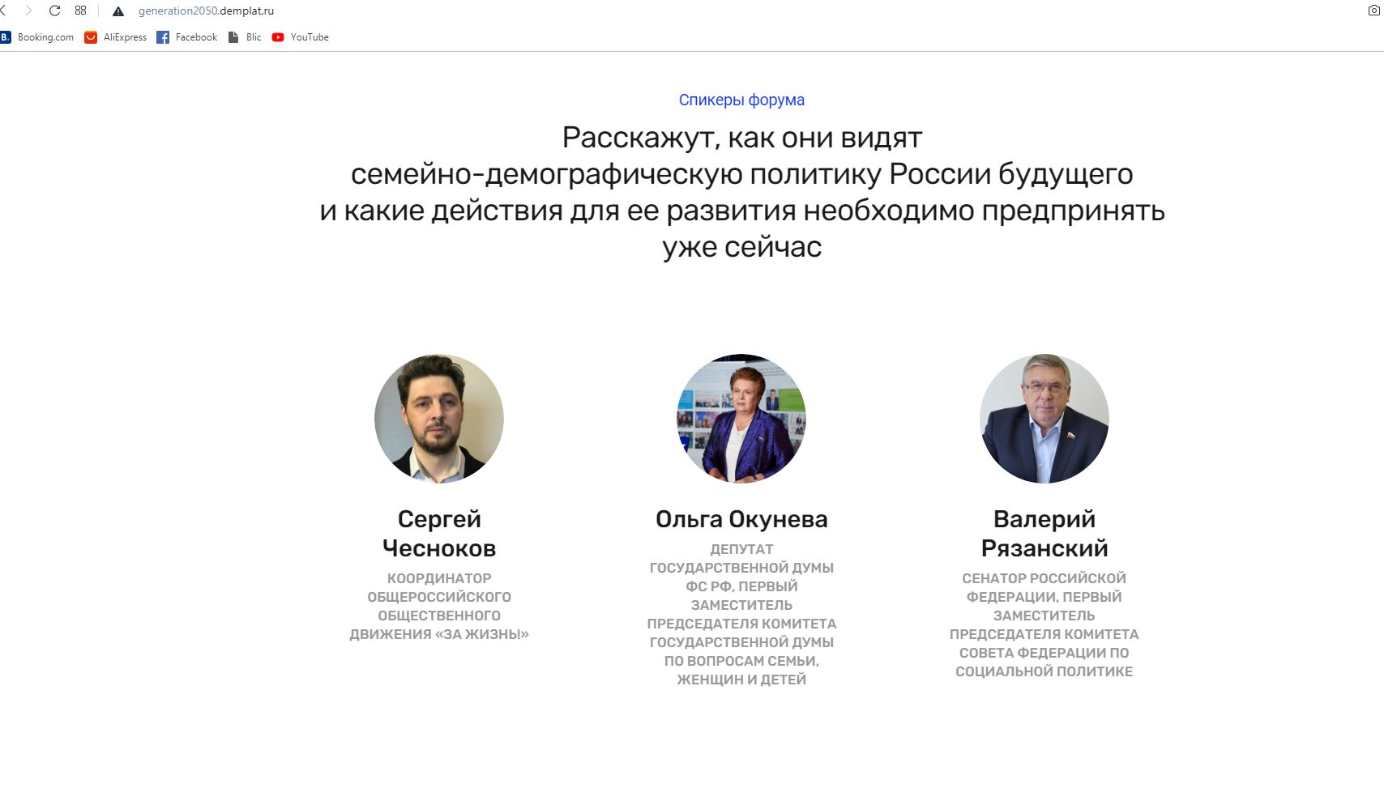Click Сергей Чесноков's round photo

click(439, 419)
